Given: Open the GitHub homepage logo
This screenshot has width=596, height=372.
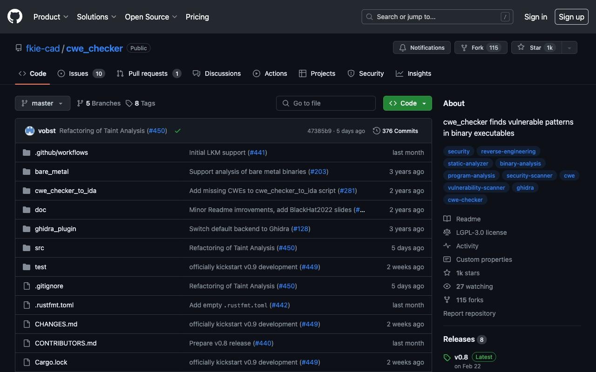Looking at the screenshot, I should (15, 17).
